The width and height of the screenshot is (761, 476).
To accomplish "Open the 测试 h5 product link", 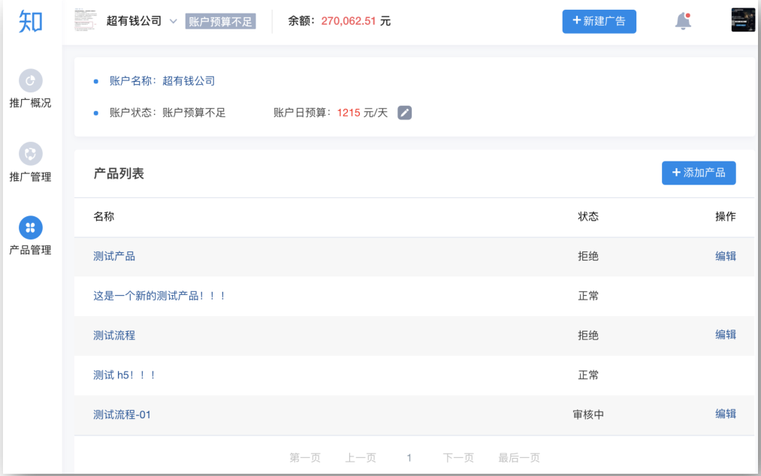I will [x=125, y=375].
